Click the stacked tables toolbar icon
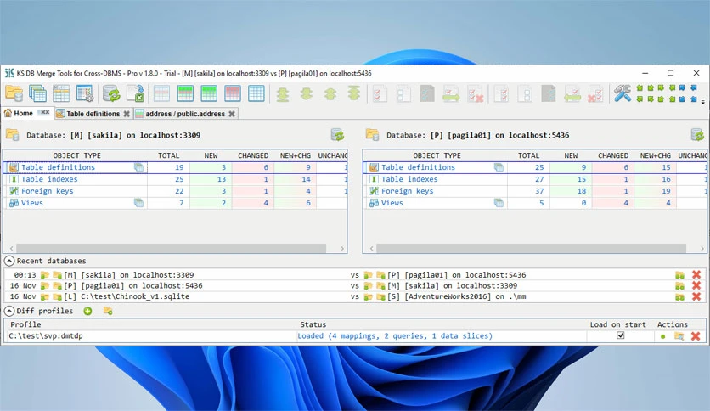Screen dimensions: 710x411 pos(37,93)
